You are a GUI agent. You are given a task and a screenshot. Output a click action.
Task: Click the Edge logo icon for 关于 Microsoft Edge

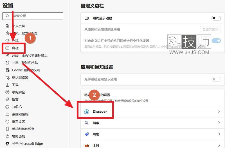pyautogui.click(x=7, y=144)
